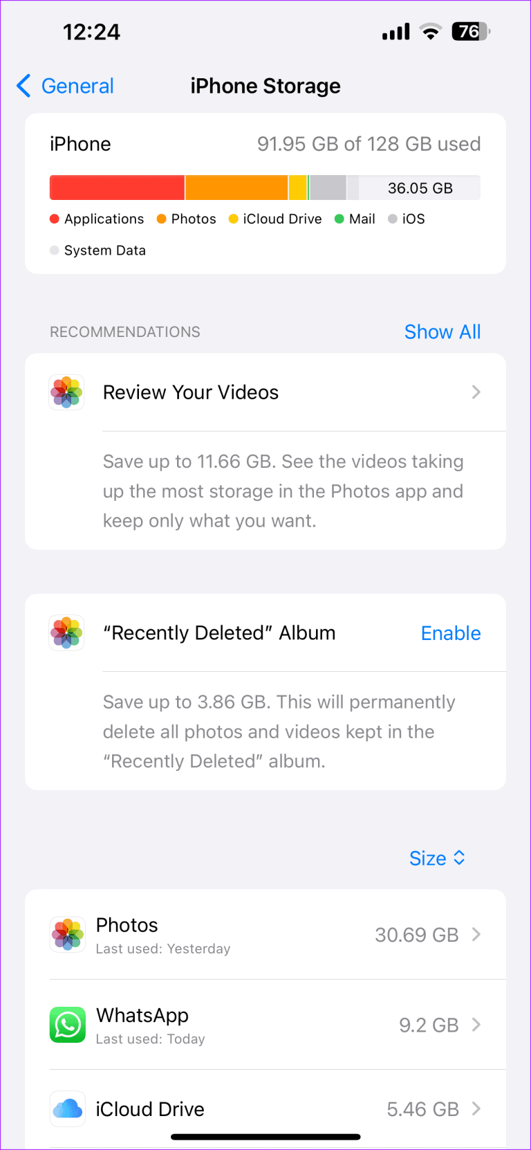Image resolution: width=531 pixels, height=1150 pixels.
Task: Tap Show All recommendations
Action: [442, 331]
